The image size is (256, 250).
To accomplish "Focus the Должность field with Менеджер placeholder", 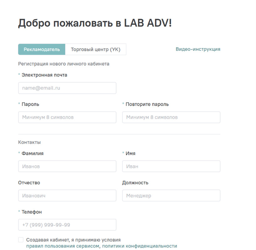I will (171, 195).
